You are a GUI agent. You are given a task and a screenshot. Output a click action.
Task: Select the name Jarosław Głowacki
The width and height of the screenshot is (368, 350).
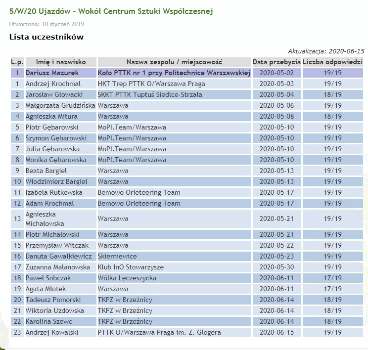tap(54, 94)
